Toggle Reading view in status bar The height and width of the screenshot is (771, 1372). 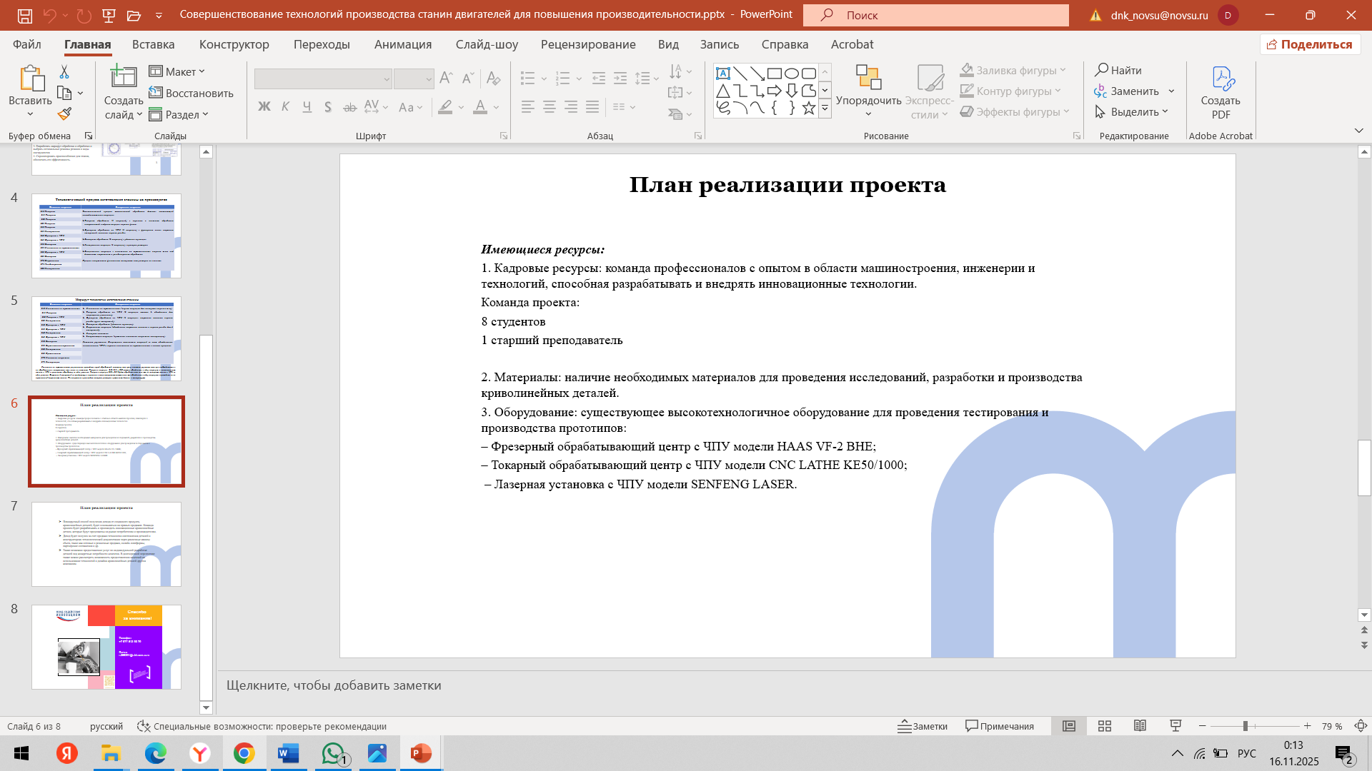[x=1140, y=726]
